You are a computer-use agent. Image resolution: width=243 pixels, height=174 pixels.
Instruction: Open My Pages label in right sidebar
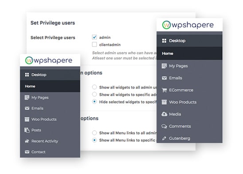pyautogui.click(x=178, y=66)
